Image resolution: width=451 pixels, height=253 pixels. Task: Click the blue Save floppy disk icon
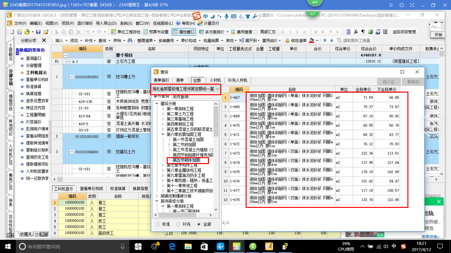click(x=38, y=32)
